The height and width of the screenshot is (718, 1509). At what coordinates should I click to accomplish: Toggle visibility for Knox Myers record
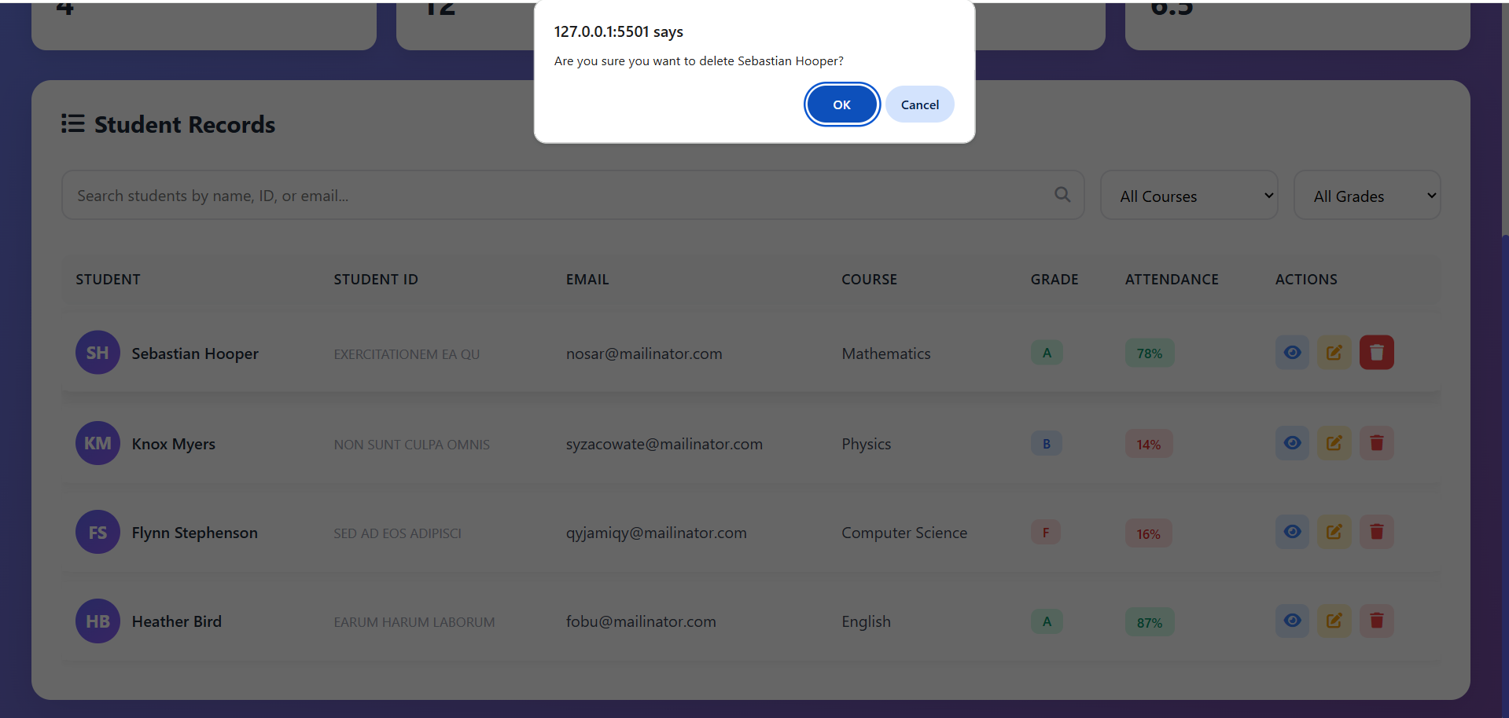point(1292,442)
